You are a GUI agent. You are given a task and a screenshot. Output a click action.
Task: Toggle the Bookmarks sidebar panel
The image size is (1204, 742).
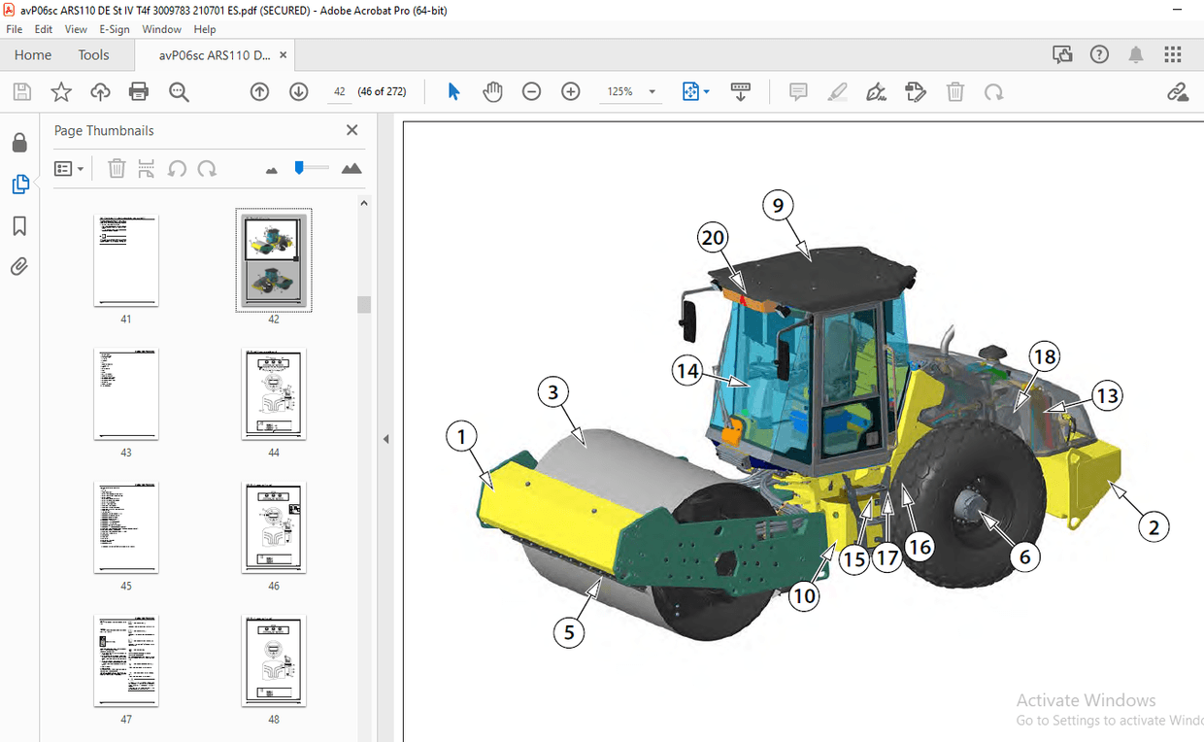(19, 225)
